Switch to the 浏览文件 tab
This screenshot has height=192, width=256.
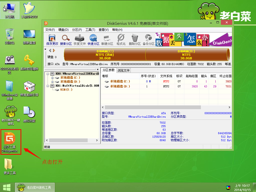click(123, 71)
